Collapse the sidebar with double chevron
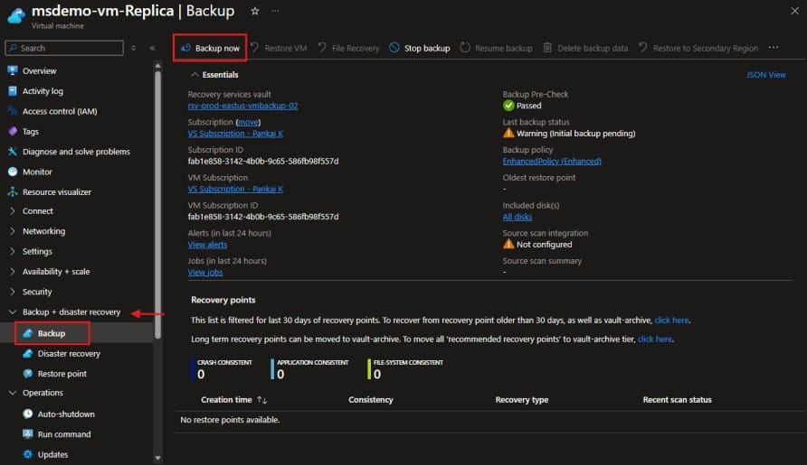807x465 pixels. coord(152,48)
